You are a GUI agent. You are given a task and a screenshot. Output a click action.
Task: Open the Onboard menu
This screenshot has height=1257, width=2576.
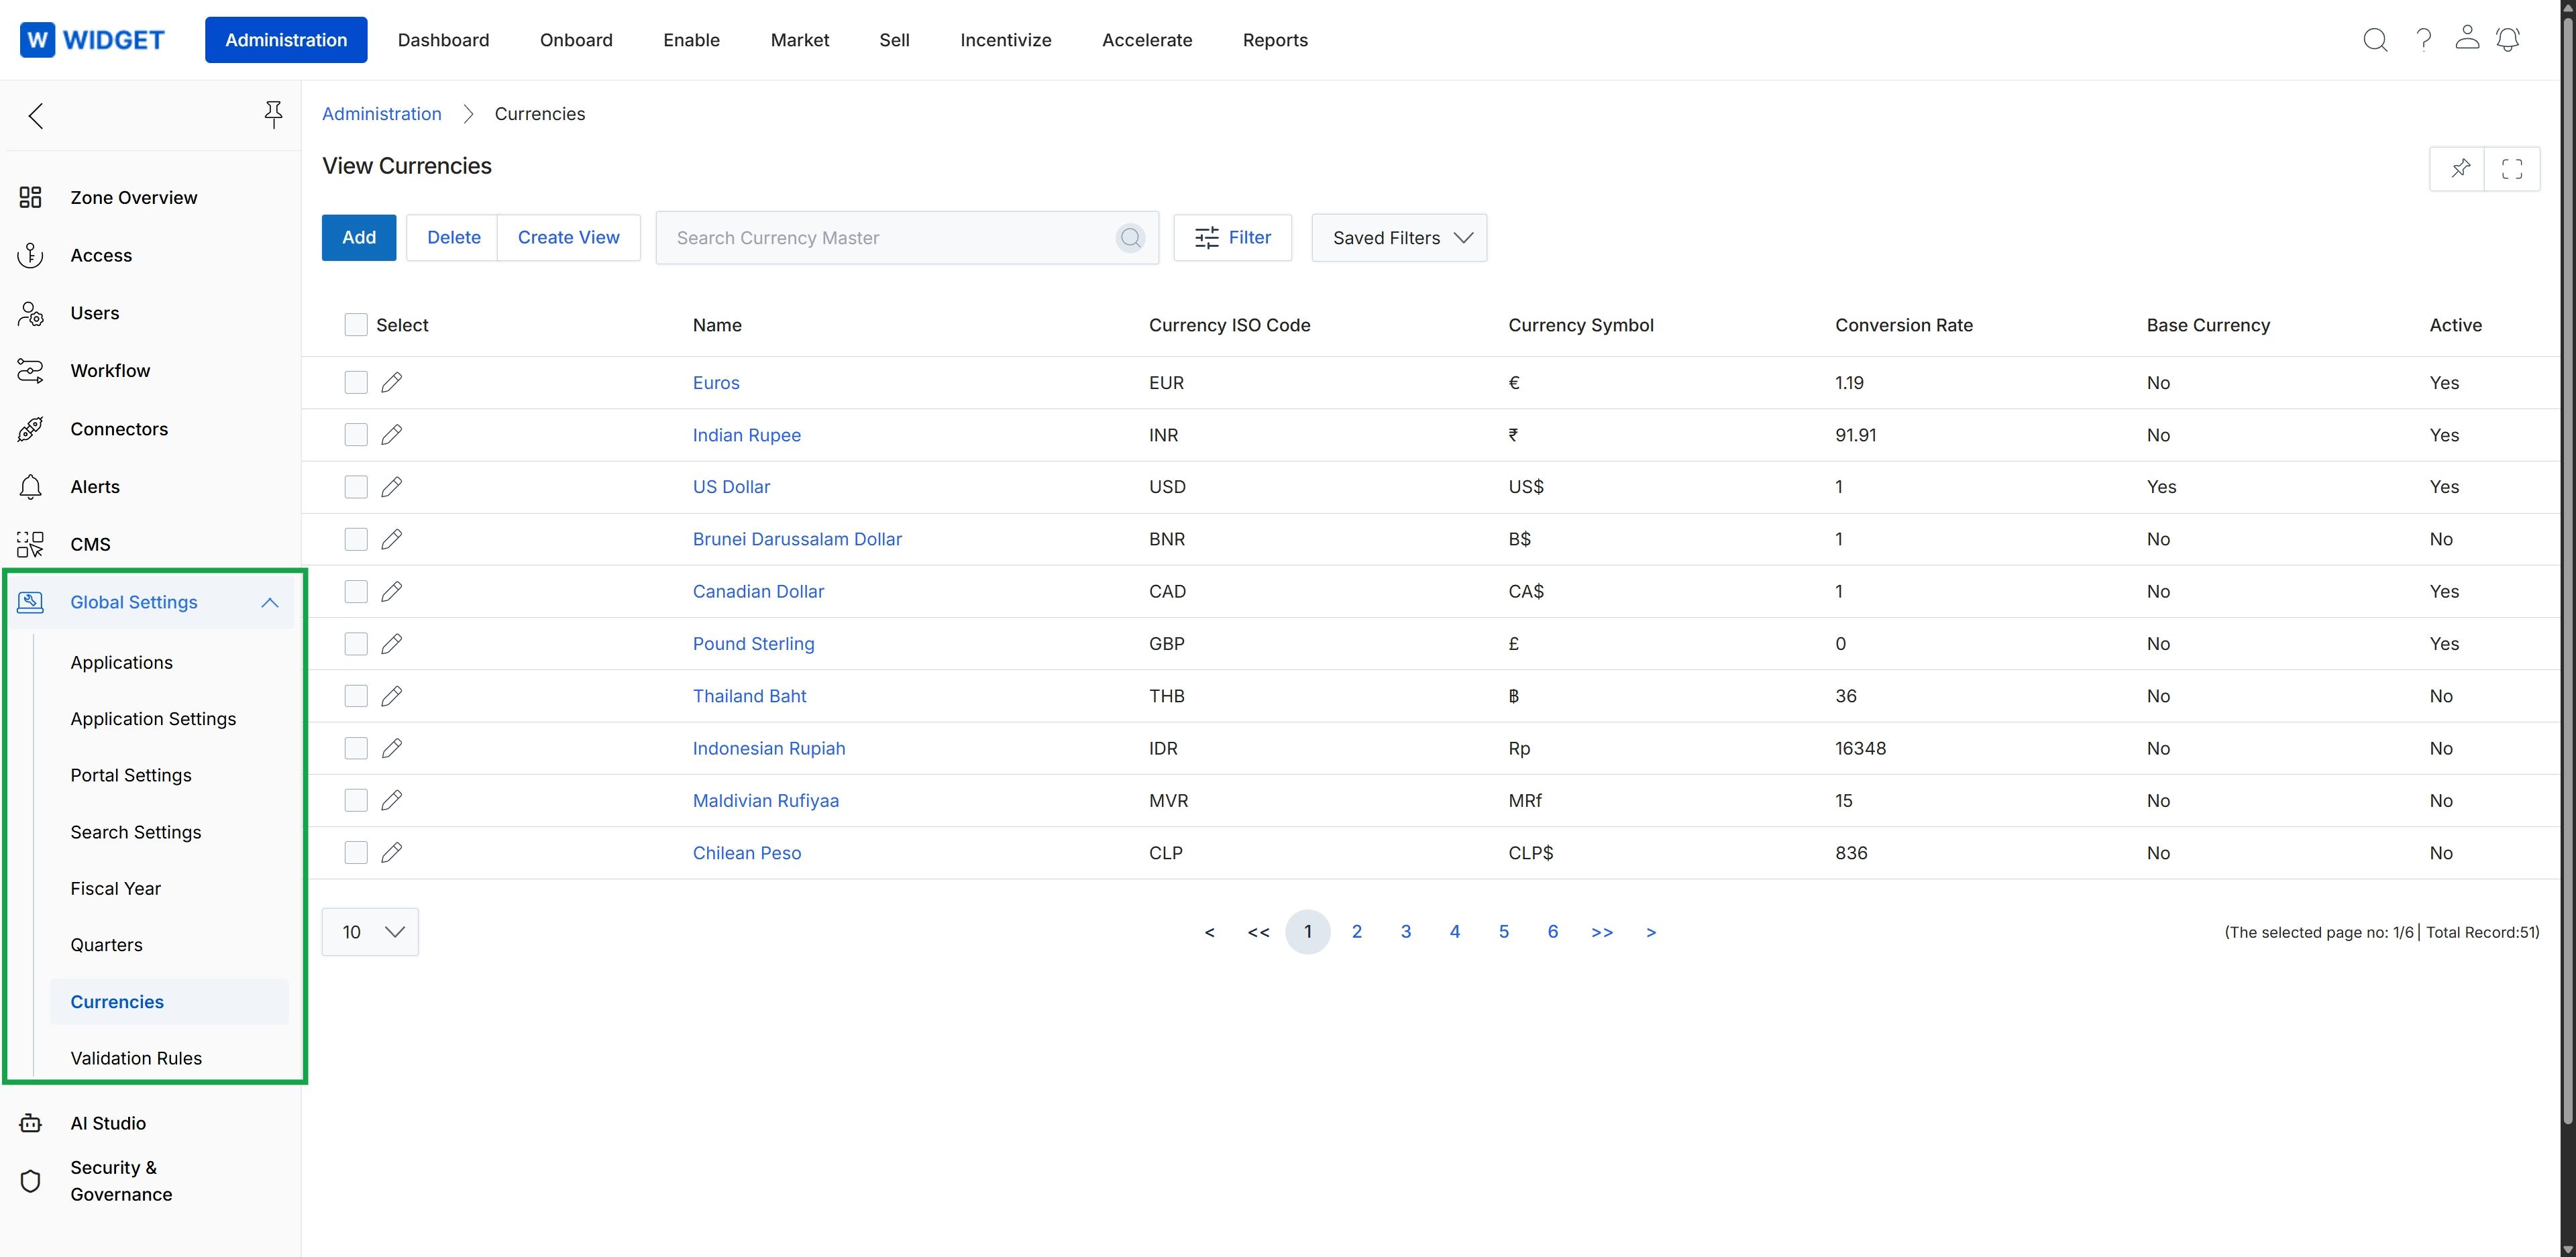576,40
